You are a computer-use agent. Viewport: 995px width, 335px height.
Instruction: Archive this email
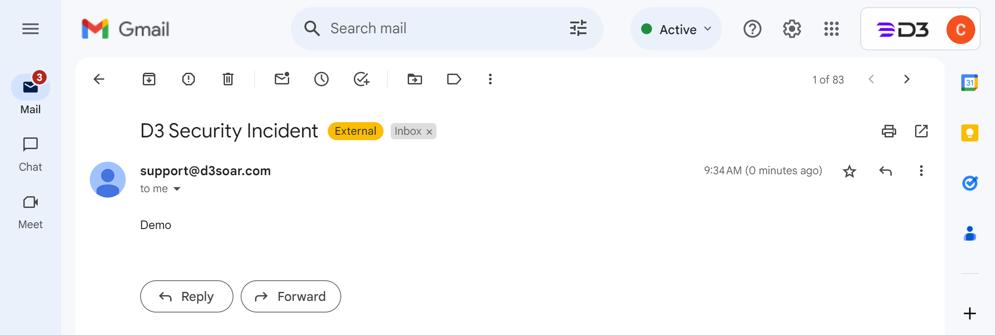click(149, 79)
